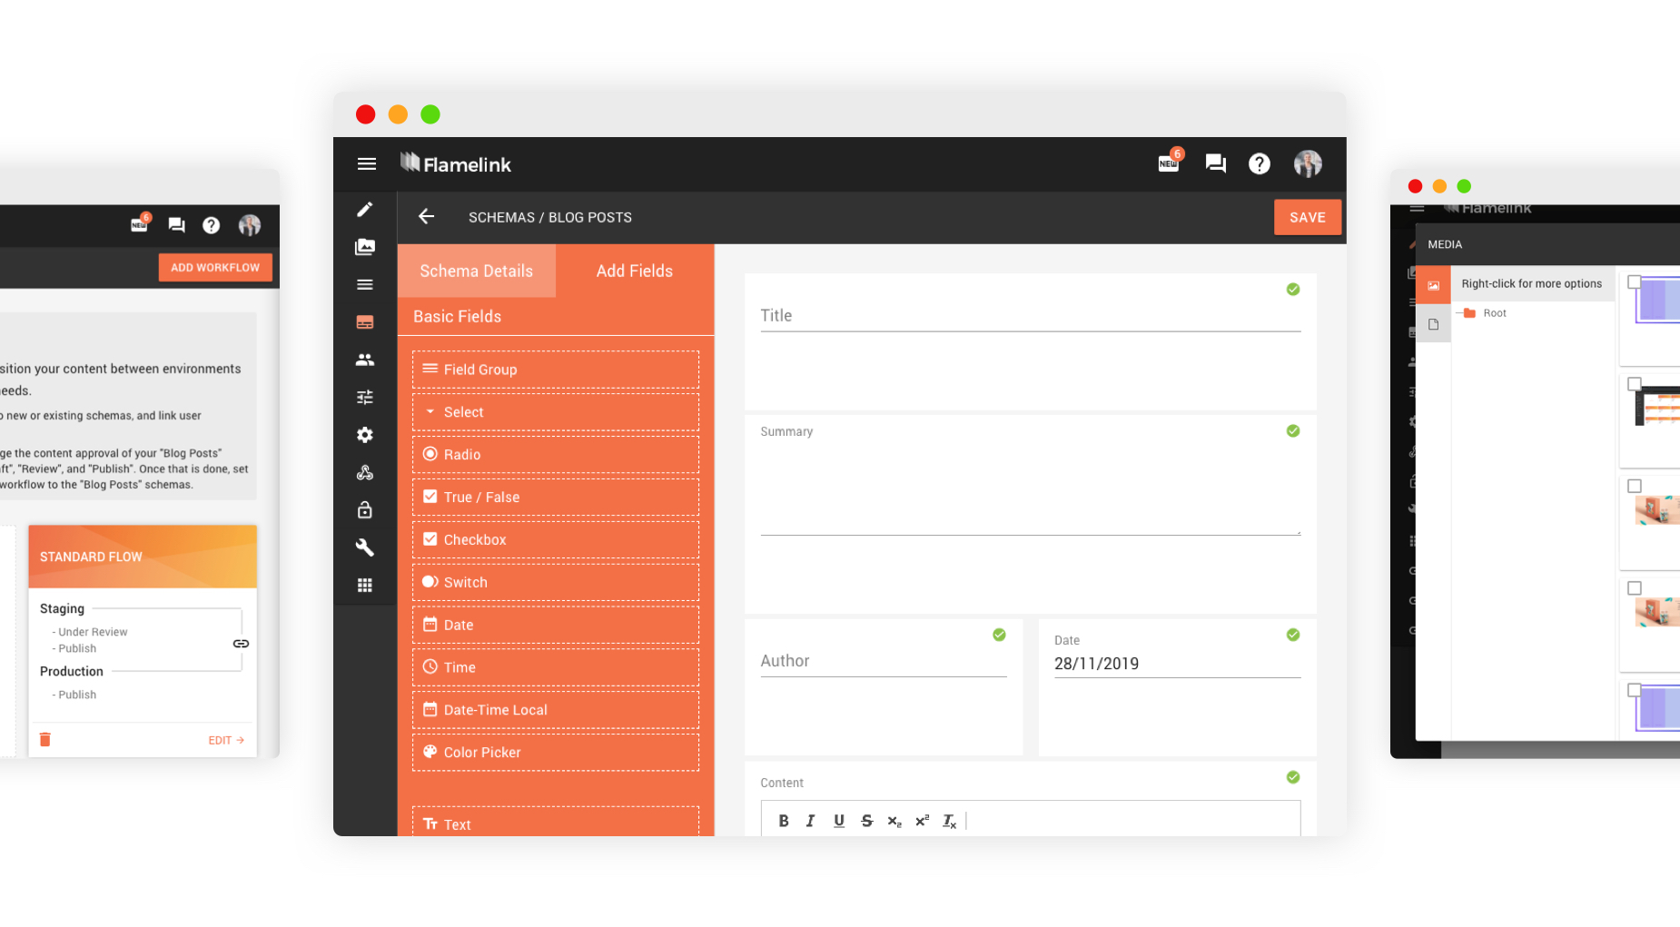Go back using the arrow beside Schemas

[426, 217]
